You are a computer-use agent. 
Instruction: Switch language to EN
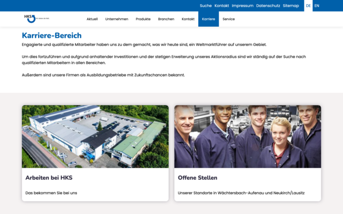317,6
